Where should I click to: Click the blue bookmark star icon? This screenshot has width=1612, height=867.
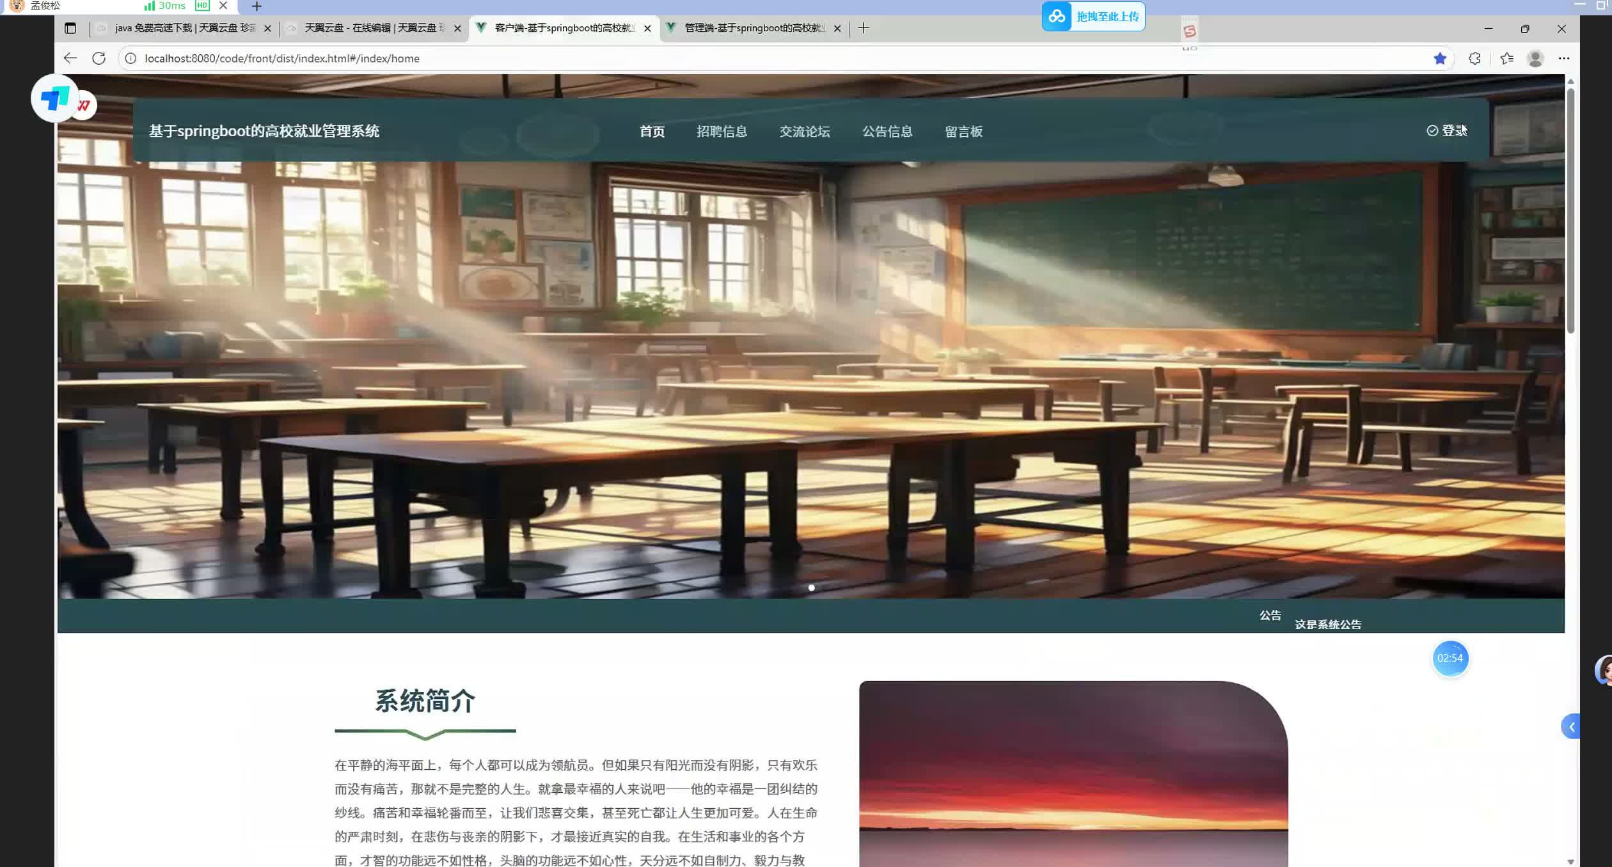1440,58
